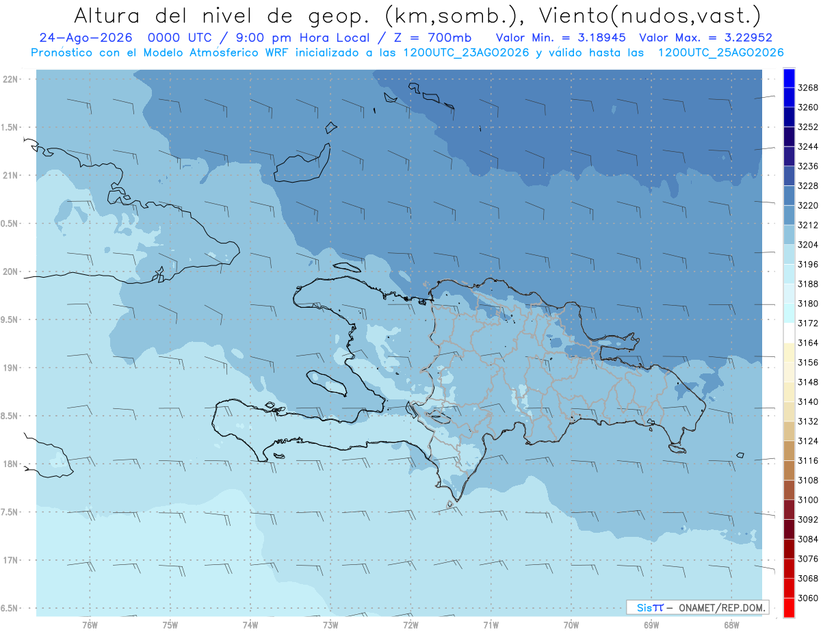Click the bright red swatch below 3060

[789, 607]
